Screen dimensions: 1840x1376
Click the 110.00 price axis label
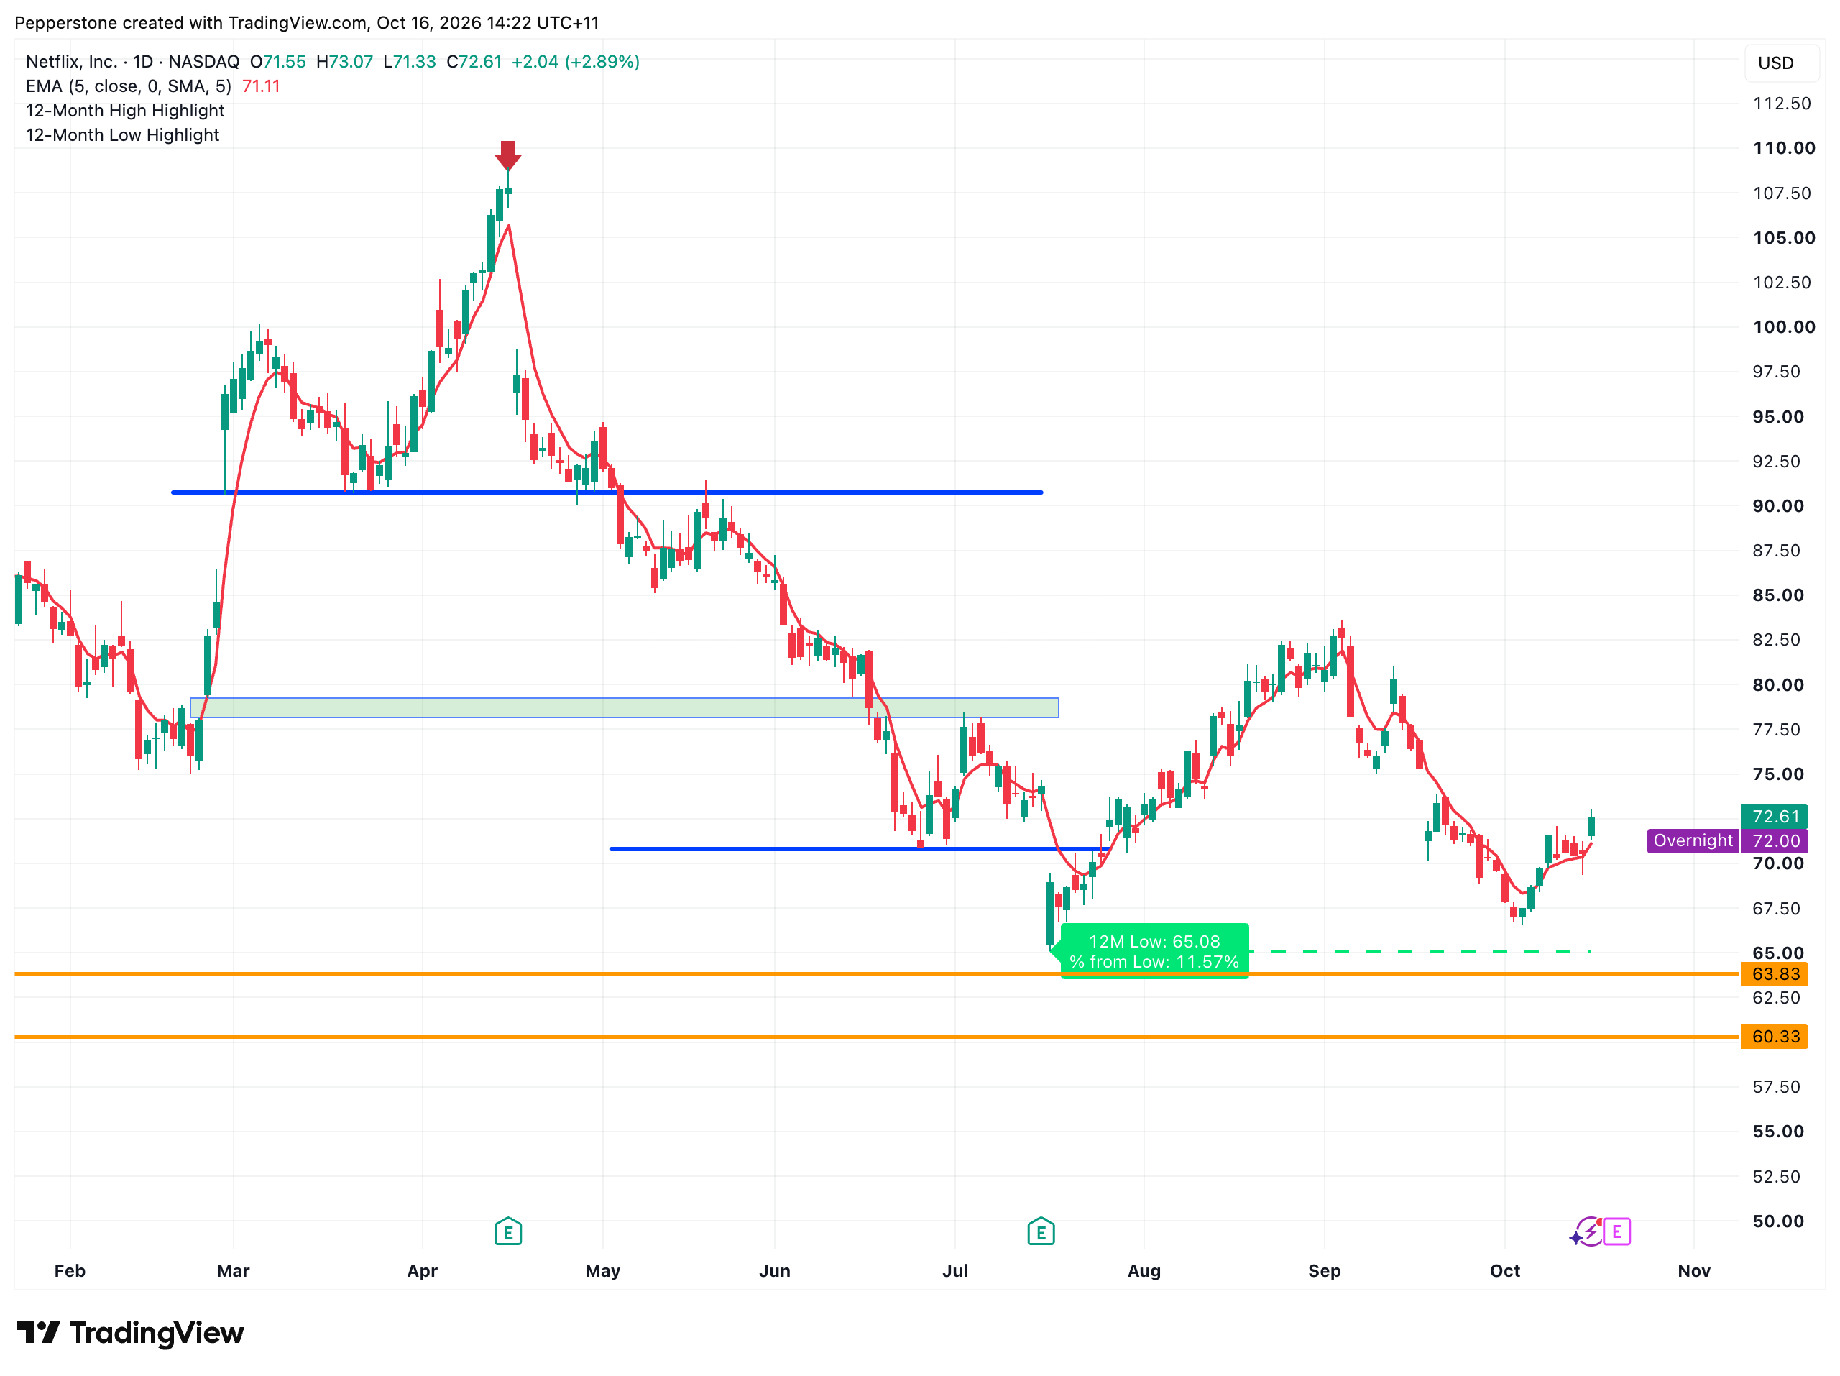coord(1783,148)
